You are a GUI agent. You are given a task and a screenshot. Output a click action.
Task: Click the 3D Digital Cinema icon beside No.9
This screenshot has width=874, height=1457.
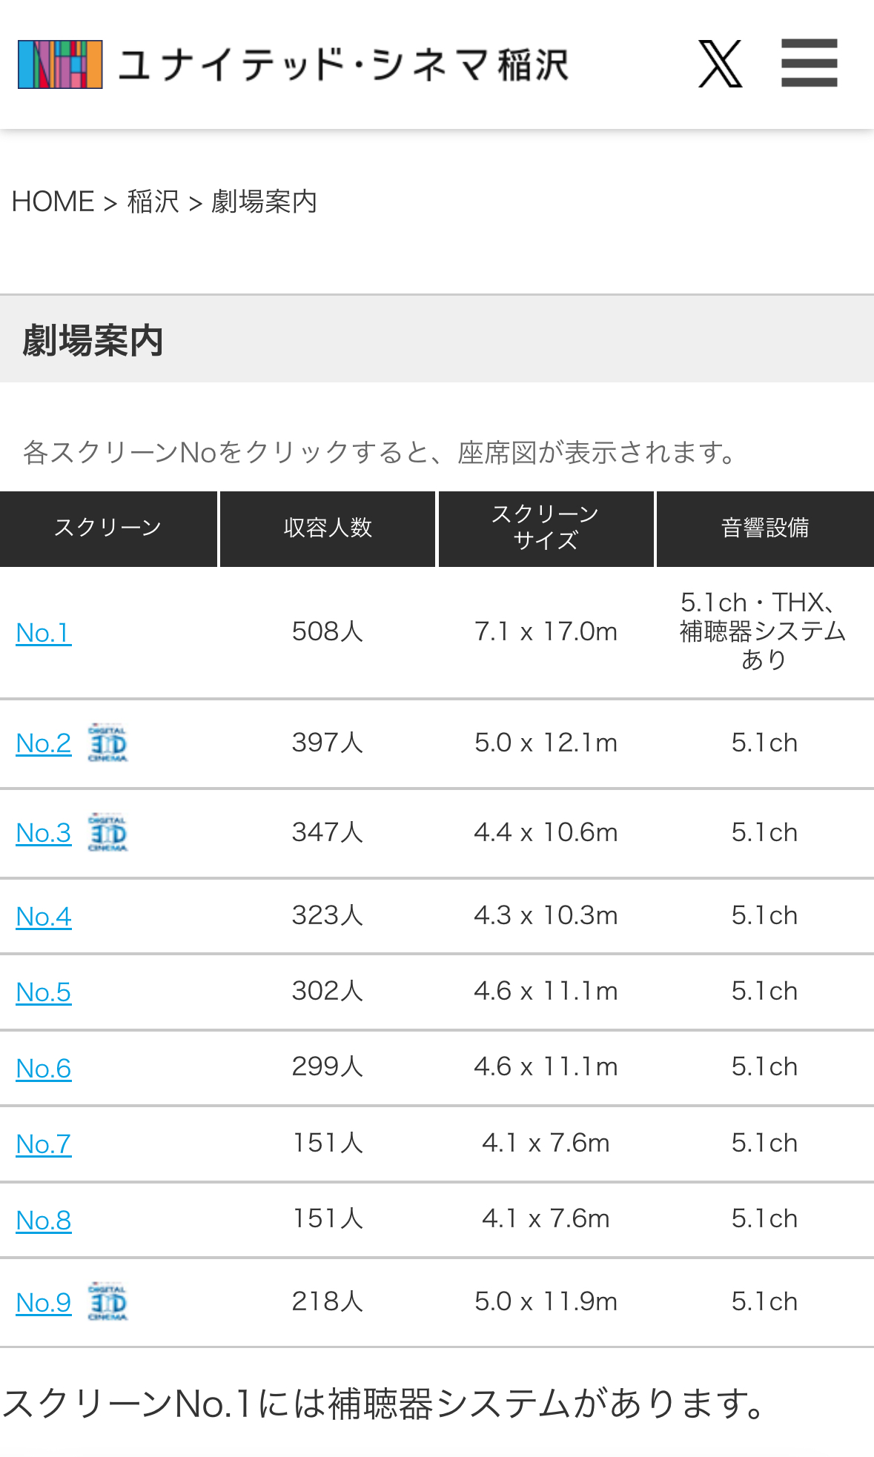(107, 1301)
